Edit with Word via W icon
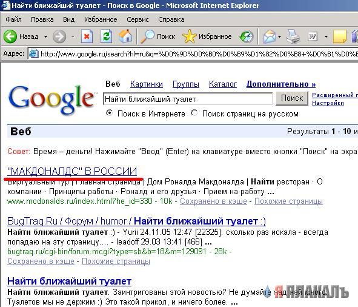This screenshot has height=307, width=358. [313, 36]
